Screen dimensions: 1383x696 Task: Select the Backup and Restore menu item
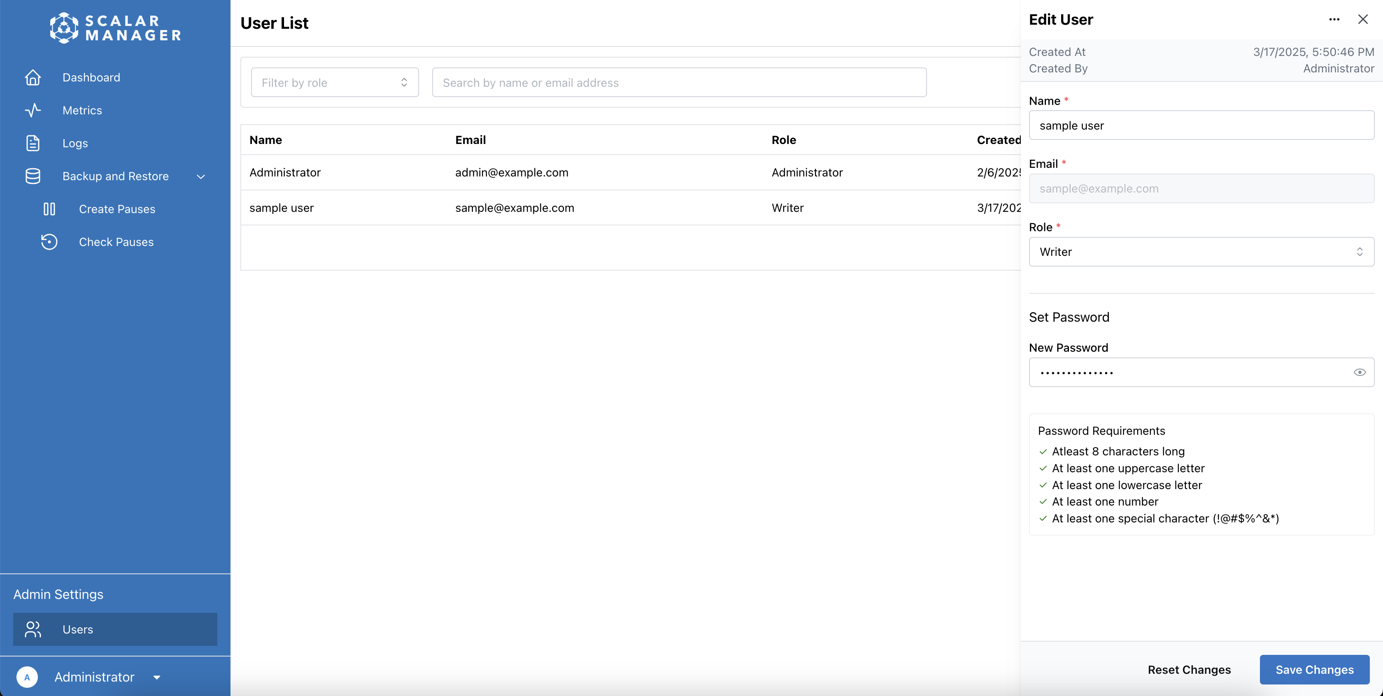pyautogui.click(x=115, y=176)
